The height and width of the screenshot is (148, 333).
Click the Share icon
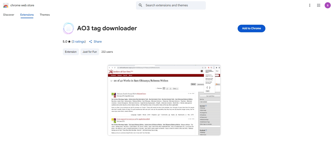(91, 41)
